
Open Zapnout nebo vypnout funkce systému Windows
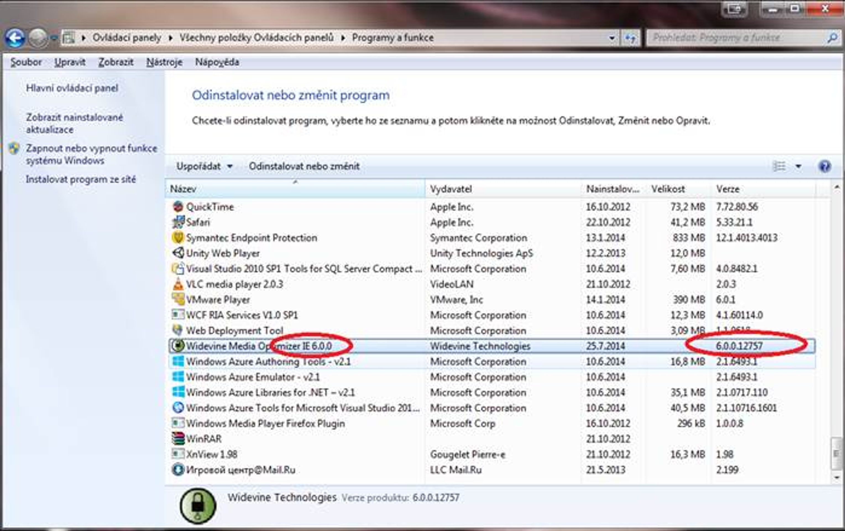91,154
